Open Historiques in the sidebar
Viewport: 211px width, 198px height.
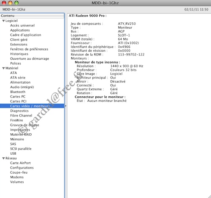tap(19, 54)
